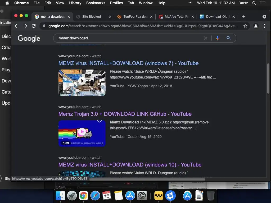Open Google Chrome from the Dock
The height and width of the screenshot is (203, 271).
(x=83, y=196)
